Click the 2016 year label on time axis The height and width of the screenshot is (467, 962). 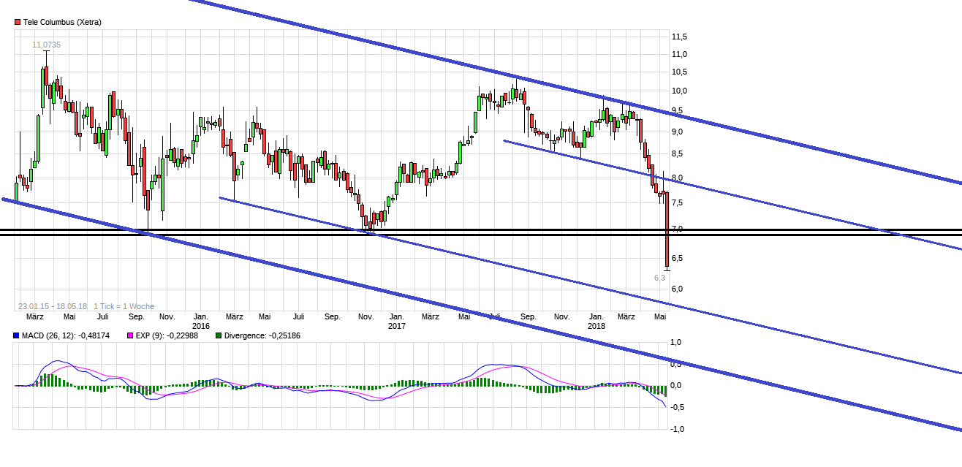tap(201, 326)
